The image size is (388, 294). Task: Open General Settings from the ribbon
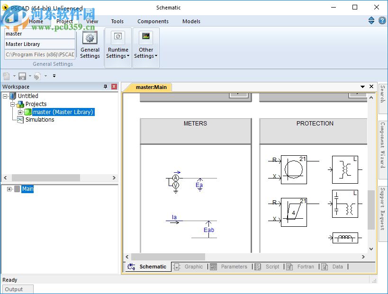[x=90, y=46]
